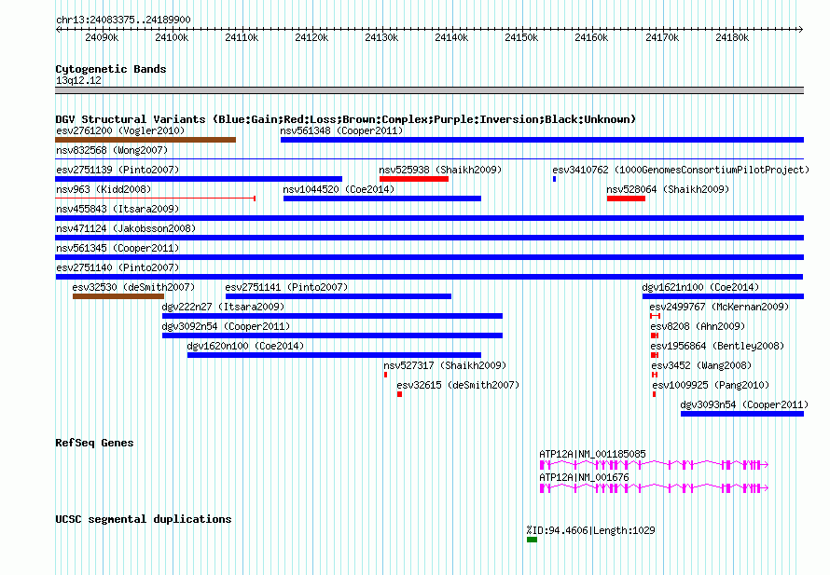Select ATP12A|NM_001676 gene label
This screenshot has width=830, height=575.
pos(584,477)
